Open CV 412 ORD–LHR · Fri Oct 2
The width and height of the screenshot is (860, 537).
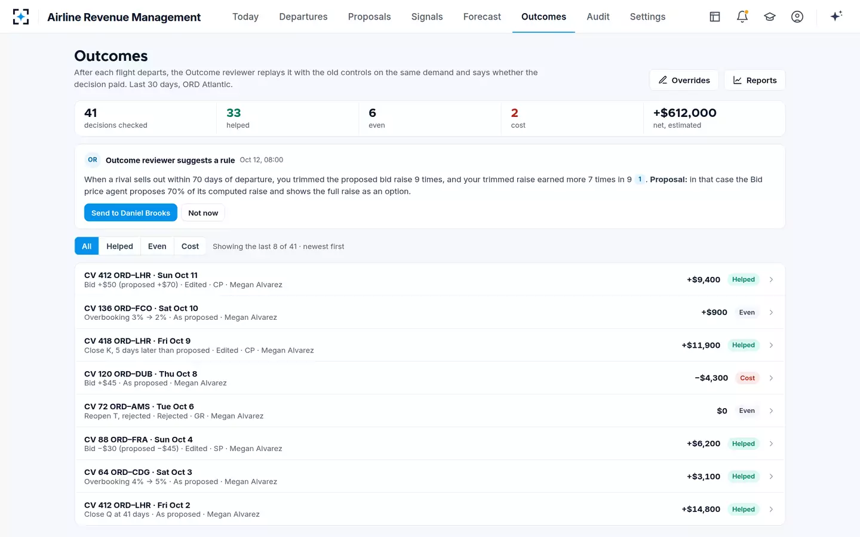[430, 509]
